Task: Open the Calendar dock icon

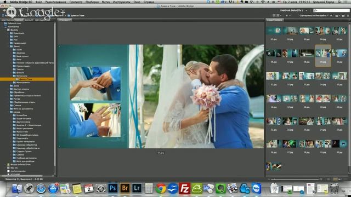Action: pyautogui.click(x=89, y=188)
